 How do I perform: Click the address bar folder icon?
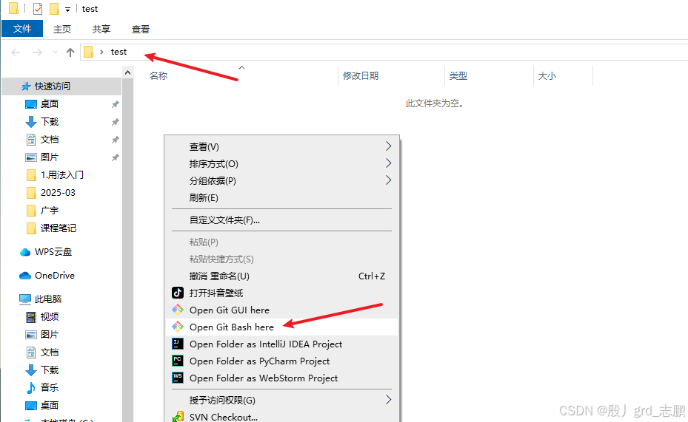tap(89, 52)
